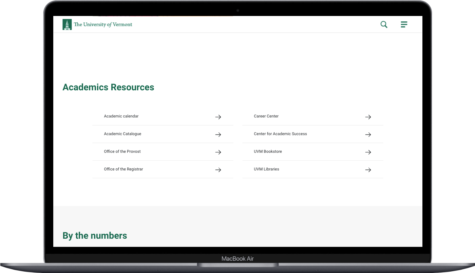Open the Career Center link
Screen dimensions: 475x273
(266, 116)
